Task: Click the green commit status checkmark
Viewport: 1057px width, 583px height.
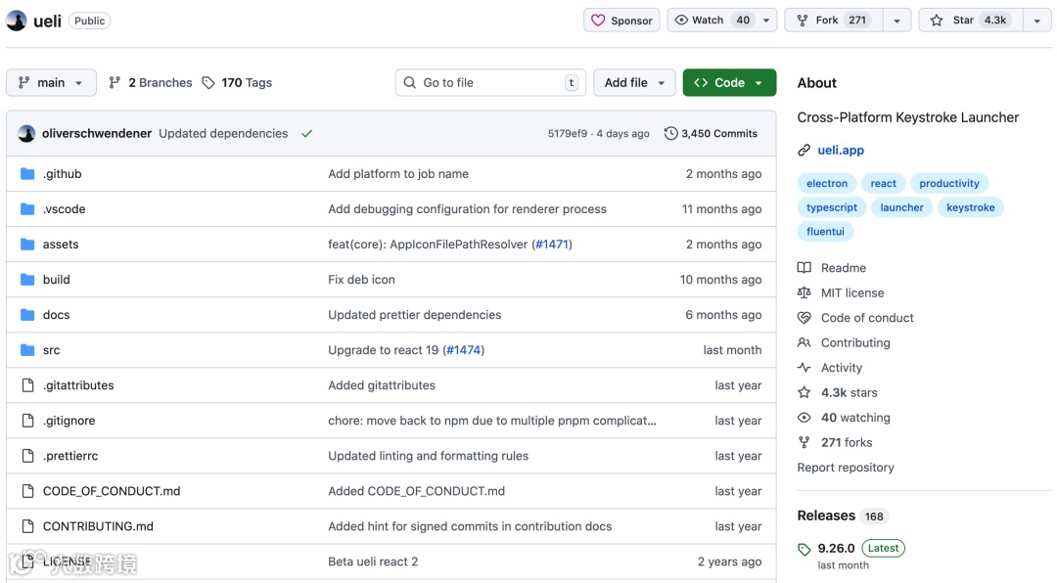Action: 307,134
